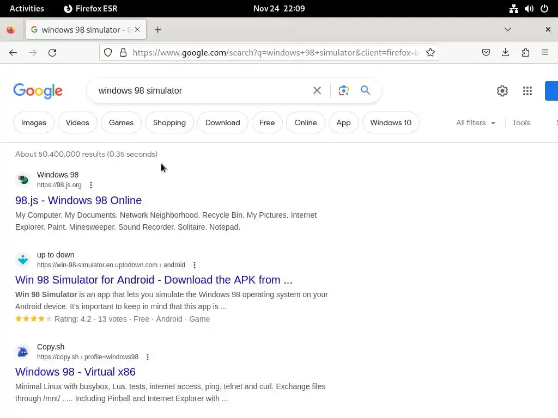
Task: Select the Windows 10 filter chip
Action: 391,122
